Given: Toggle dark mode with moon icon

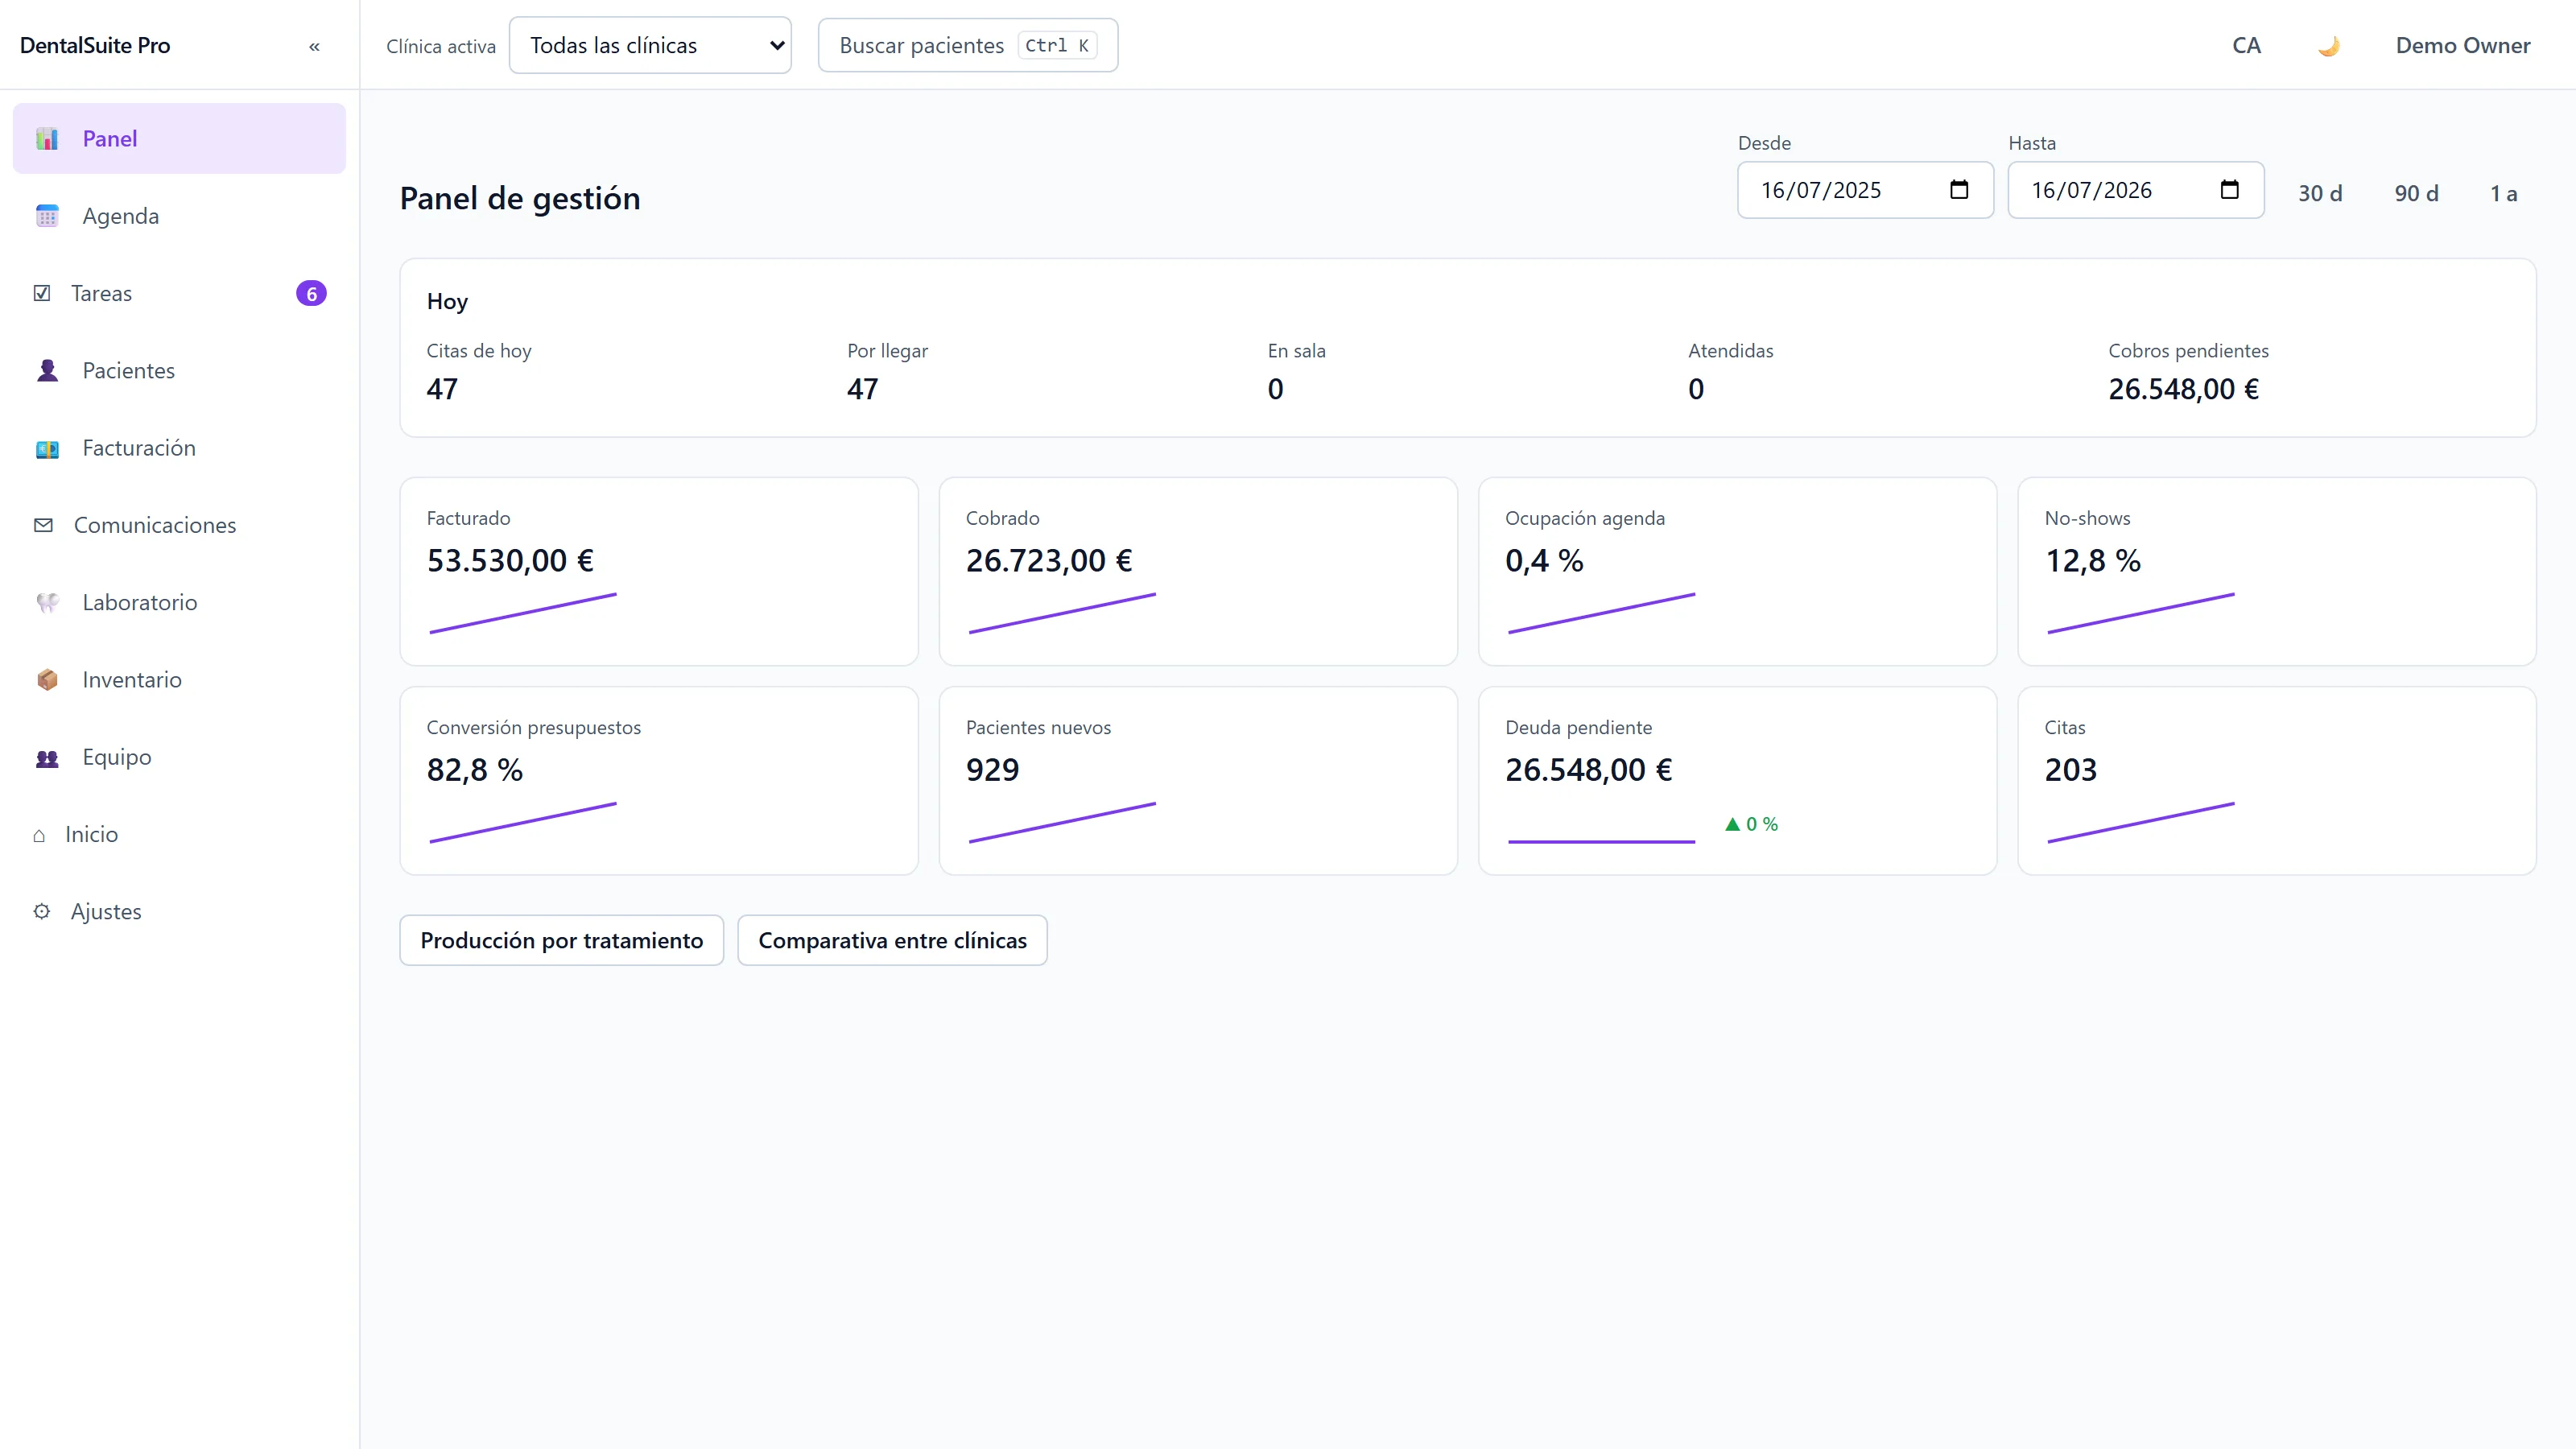Looking at the screenshot, I should point(2328,46).
